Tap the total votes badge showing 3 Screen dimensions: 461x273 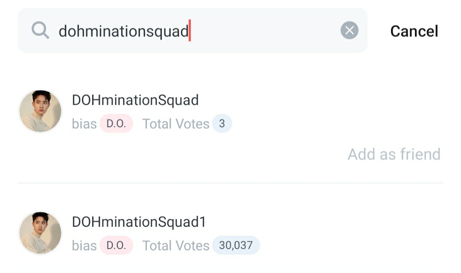[x=222, y=123]
